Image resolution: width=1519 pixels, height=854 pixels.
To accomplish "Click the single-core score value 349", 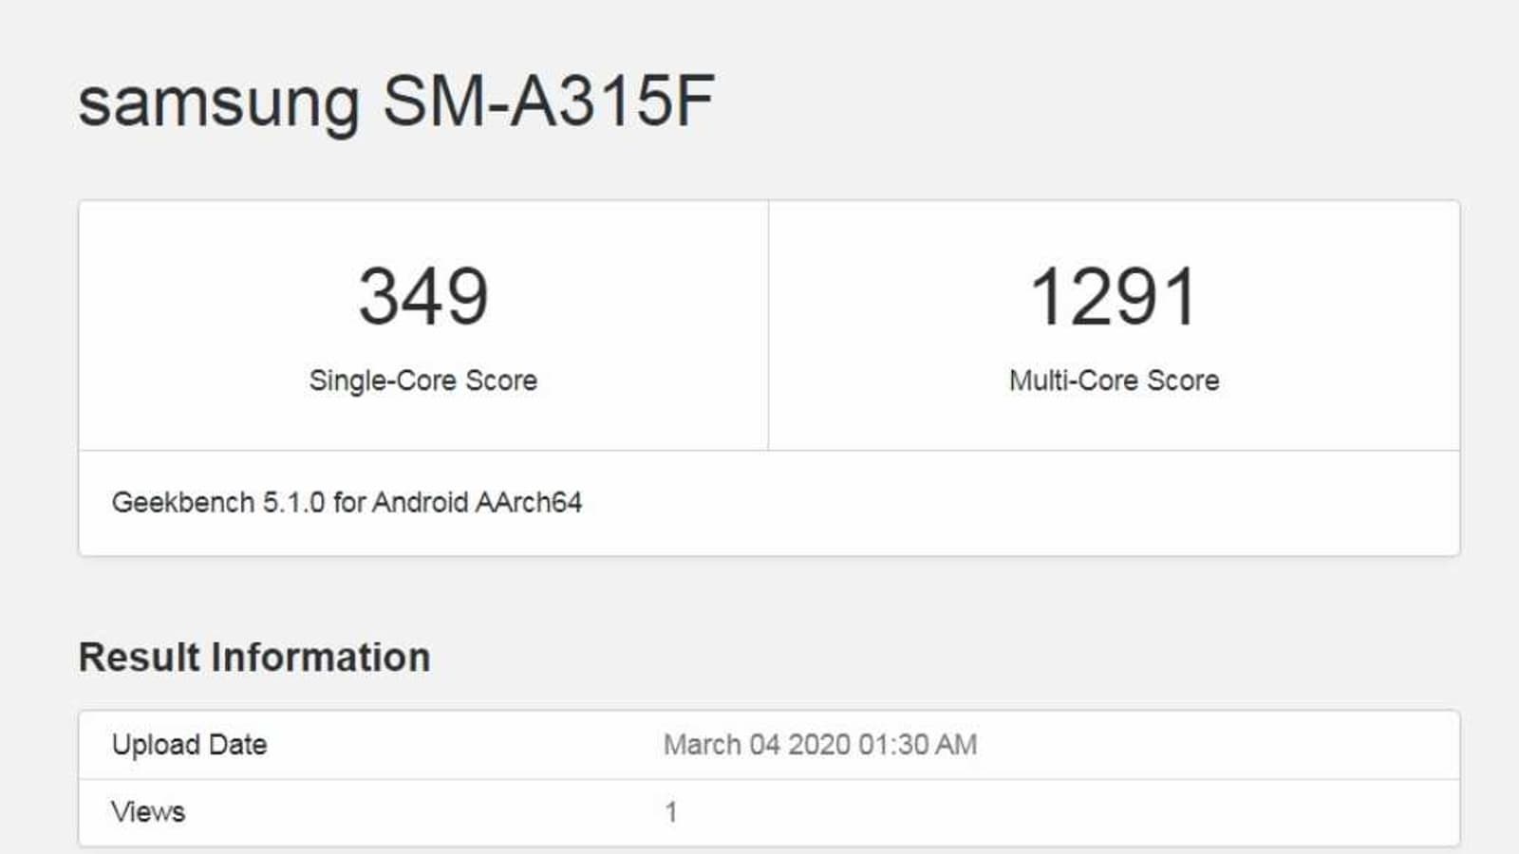I will 423,296.
